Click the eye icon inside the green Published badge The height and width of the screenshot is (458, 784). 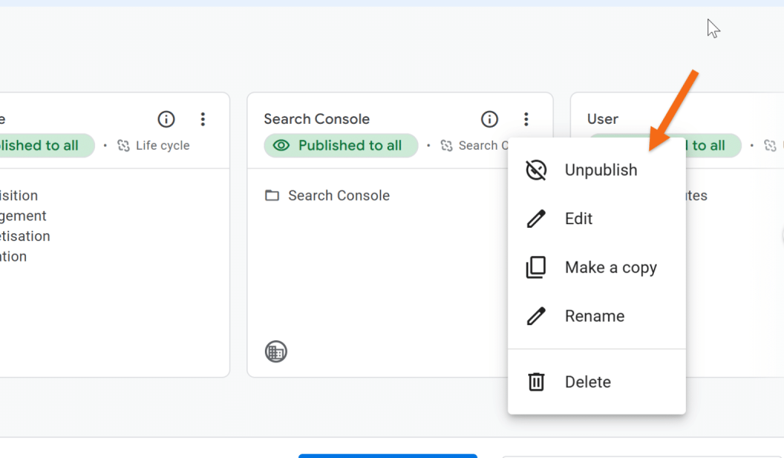283,145
